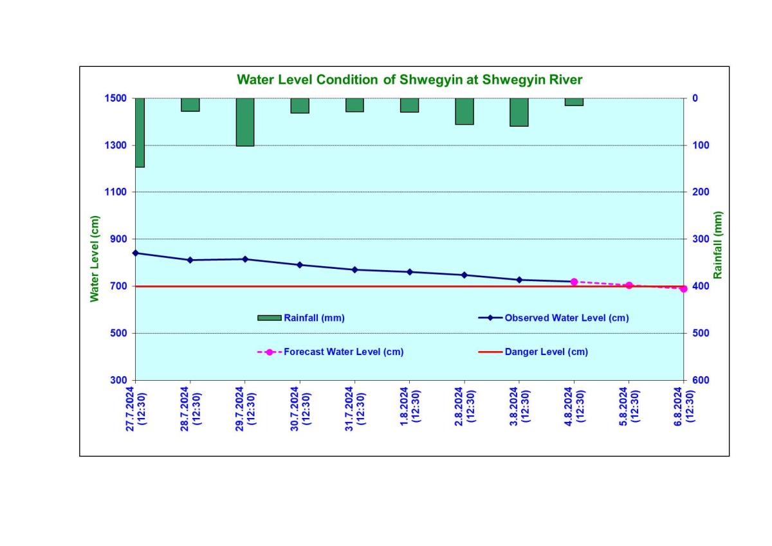
Task: Click the observed water level point on 28.7.2024
Action: [190, 260]
